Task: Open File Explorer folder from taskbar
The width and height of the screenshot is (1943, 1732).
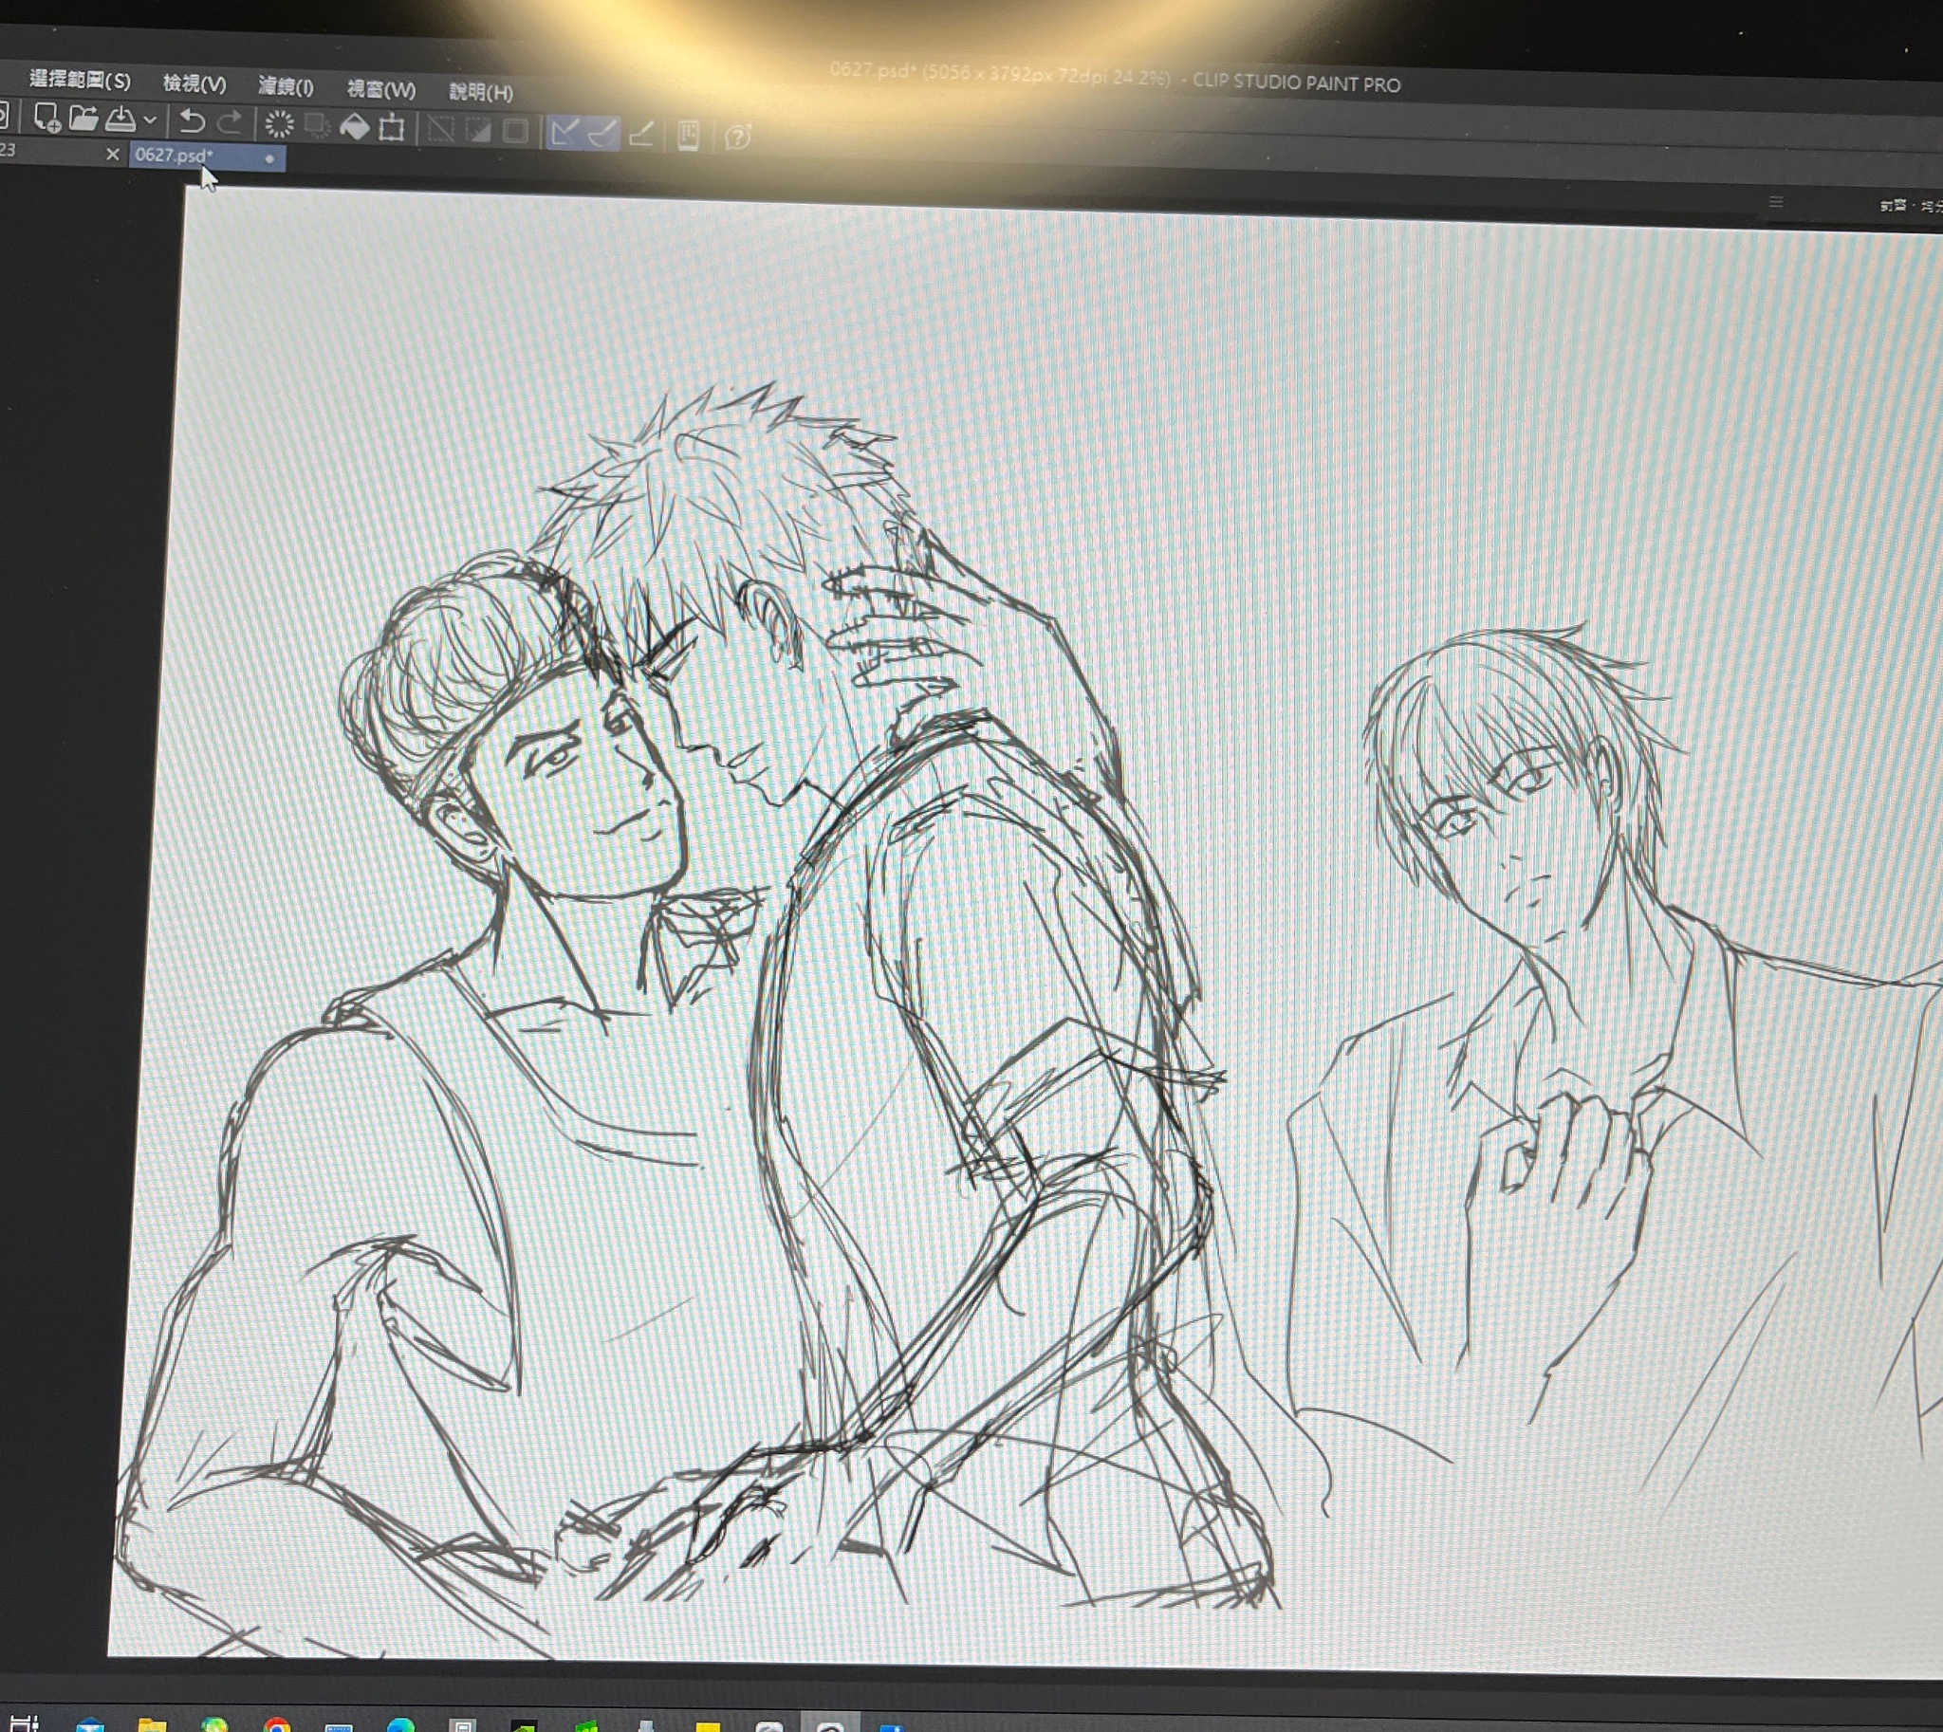Action: (x=152, y=1725)
